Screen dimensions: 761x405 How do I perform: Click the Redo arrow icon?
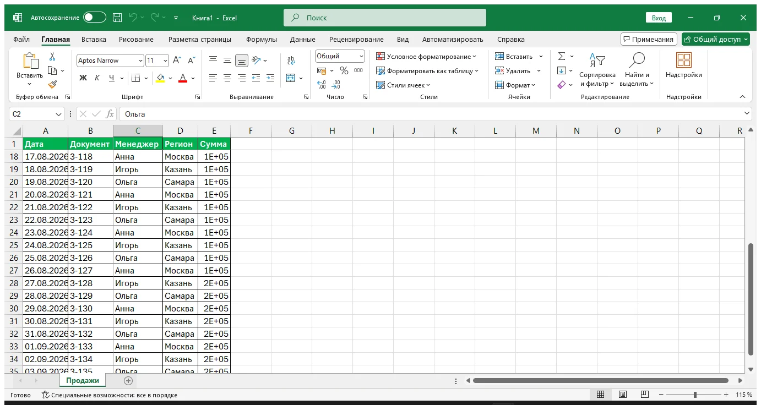pyautogui.click(x=155, y=18)
